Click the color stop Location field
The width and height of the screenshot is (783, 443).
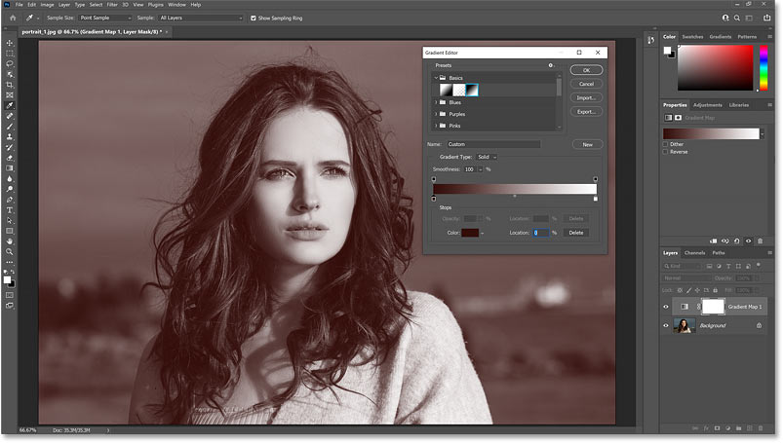pos(541,233)
